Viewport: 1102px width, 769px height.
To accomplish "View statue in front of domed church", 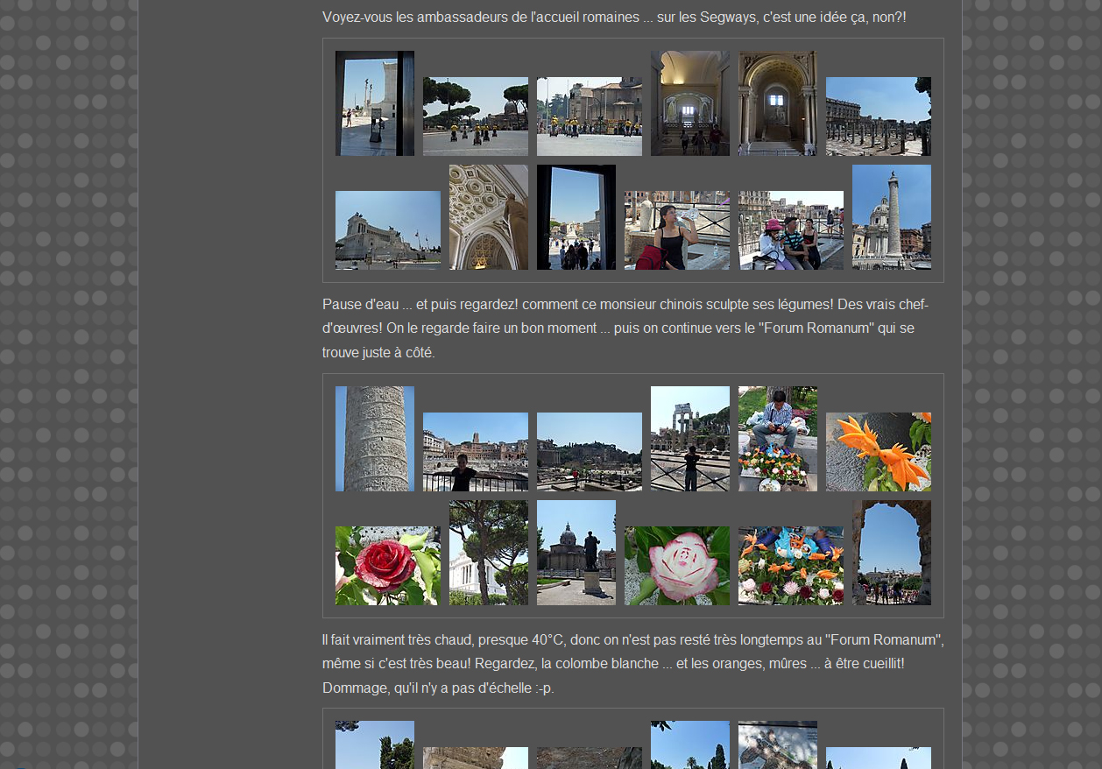I will tap(576, 553).
